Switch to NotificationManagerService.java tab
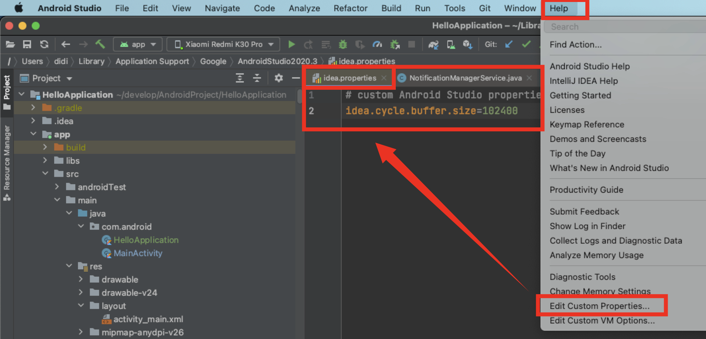 465,78
